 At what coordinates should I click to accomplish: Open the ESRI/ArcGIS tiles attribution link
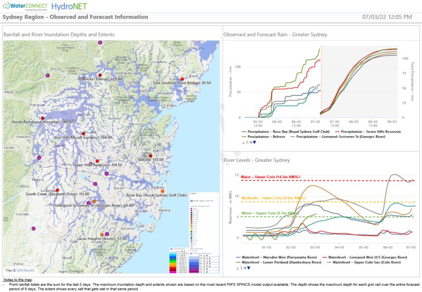(x=25, y=270)
